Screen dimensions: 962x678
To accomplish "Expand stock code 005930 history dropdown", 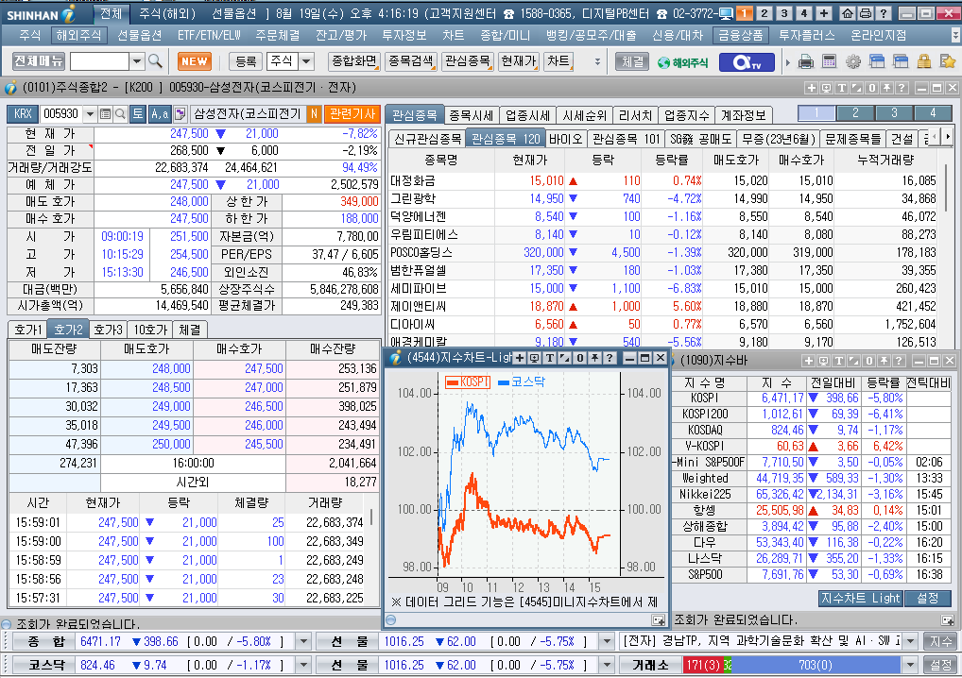I will (x=90, y=113).
